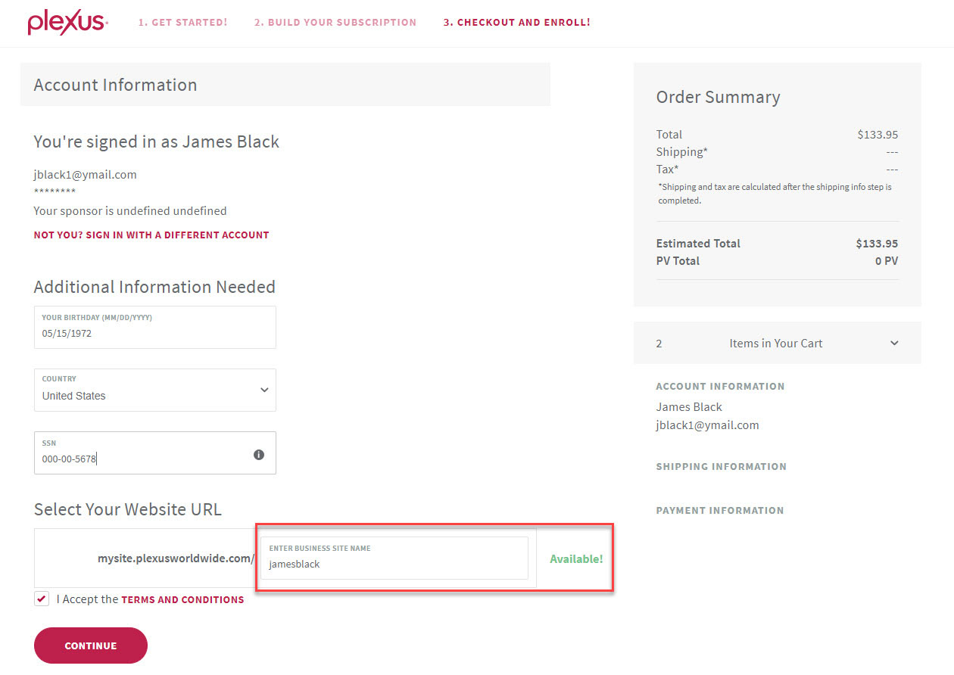Click the PV Total label

click(678, 261)
